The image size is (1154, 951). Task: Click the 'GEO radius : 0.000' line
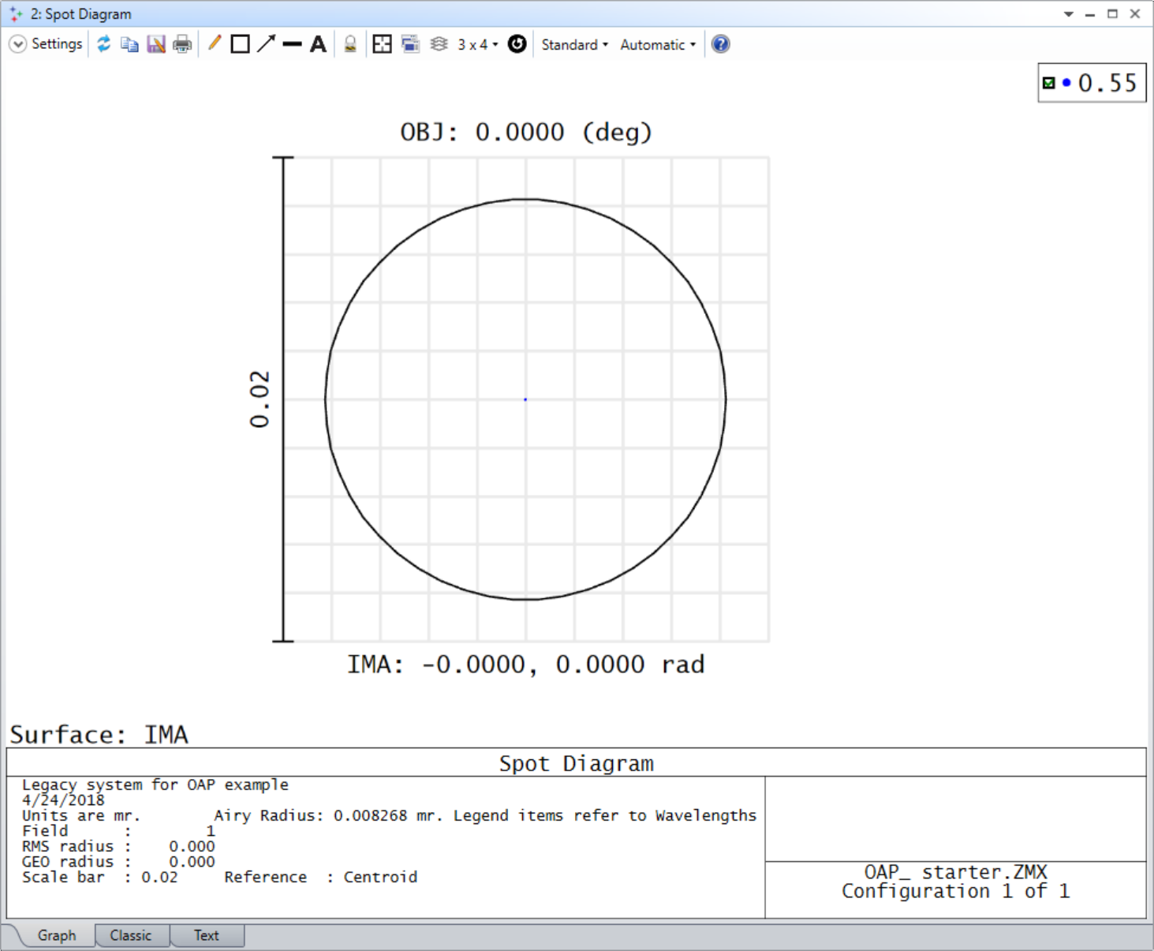point(118,862)
